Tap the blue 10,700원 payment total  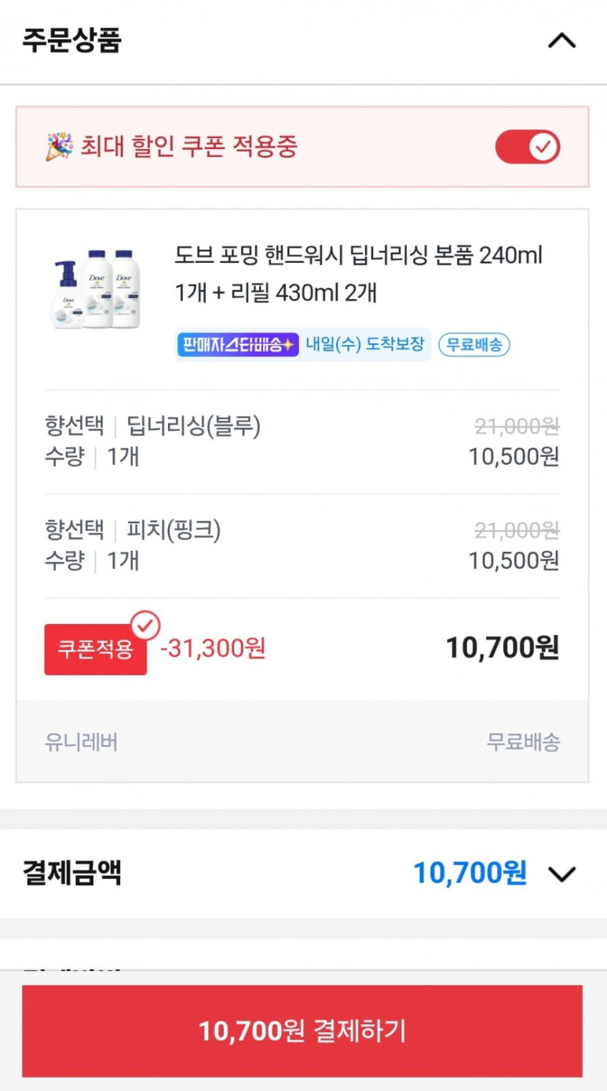[470, 873]
